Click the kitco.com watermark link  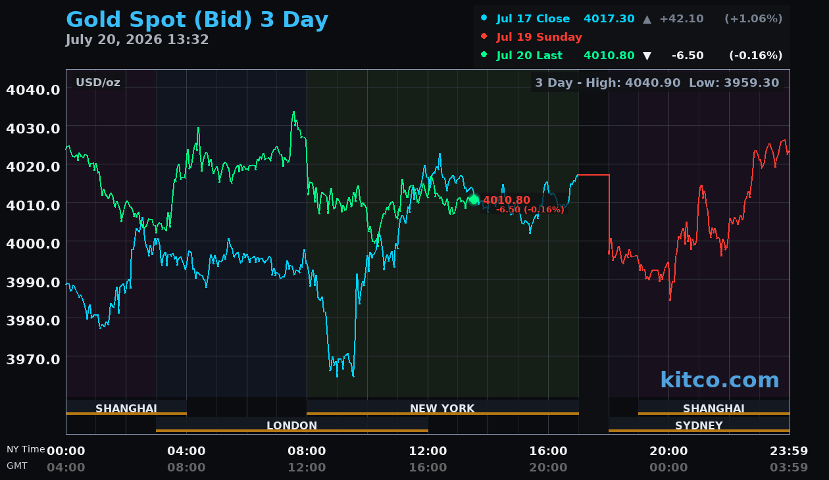(x=720, y=380)
